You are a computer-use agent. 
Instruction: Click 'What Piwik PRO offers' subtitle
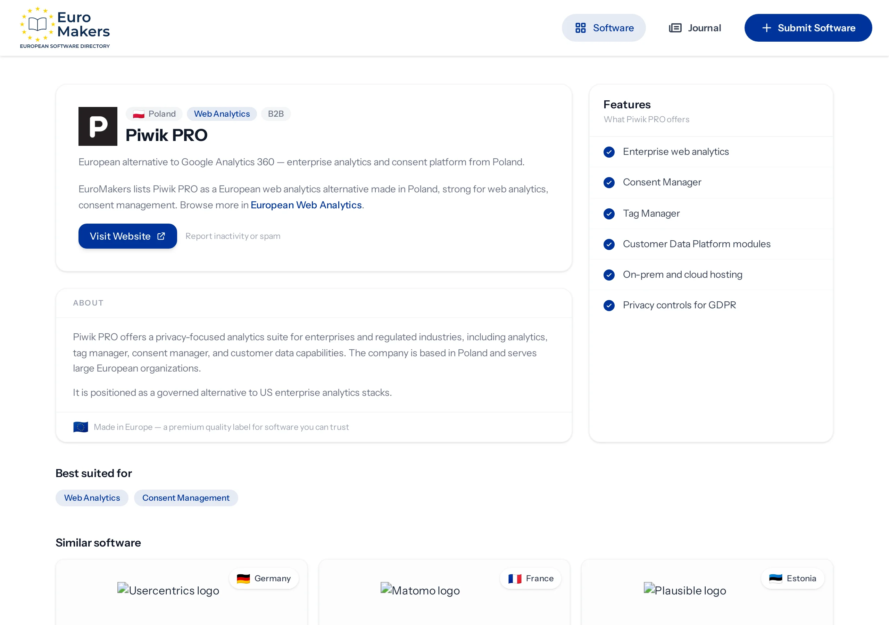[x=646, y=120]
